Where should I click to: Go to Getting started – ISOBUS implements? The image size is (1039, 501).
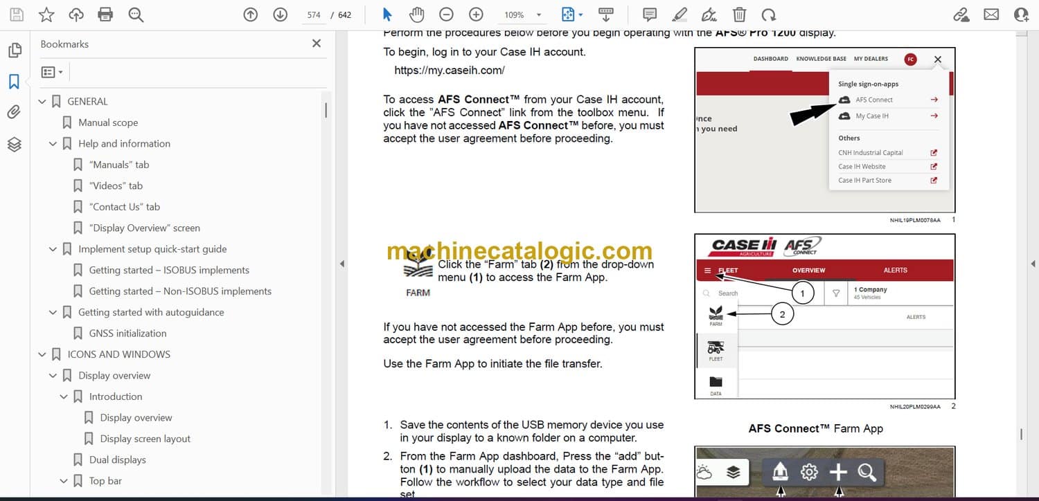point(169,270)
